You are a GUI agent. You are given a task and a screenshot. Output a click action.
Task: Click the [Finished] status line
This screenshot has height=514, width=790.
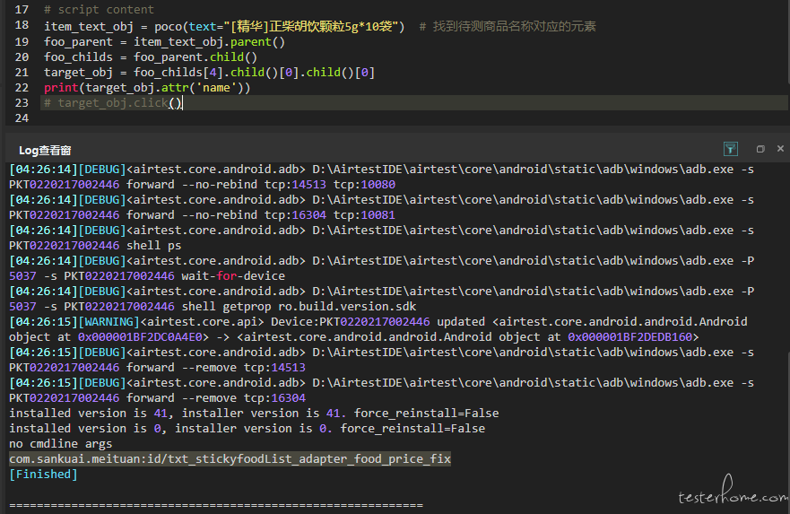tap(43, 475)
